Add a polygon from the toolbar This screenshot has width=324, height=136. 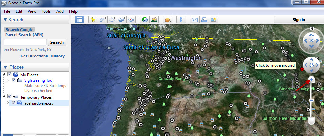click(x=103, y=20)
